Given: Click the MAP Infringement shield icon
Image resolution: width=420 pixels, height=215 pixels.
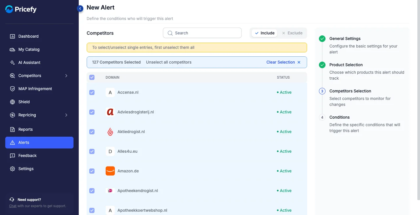Looking at the screenshot, I should tap(12, 89).
